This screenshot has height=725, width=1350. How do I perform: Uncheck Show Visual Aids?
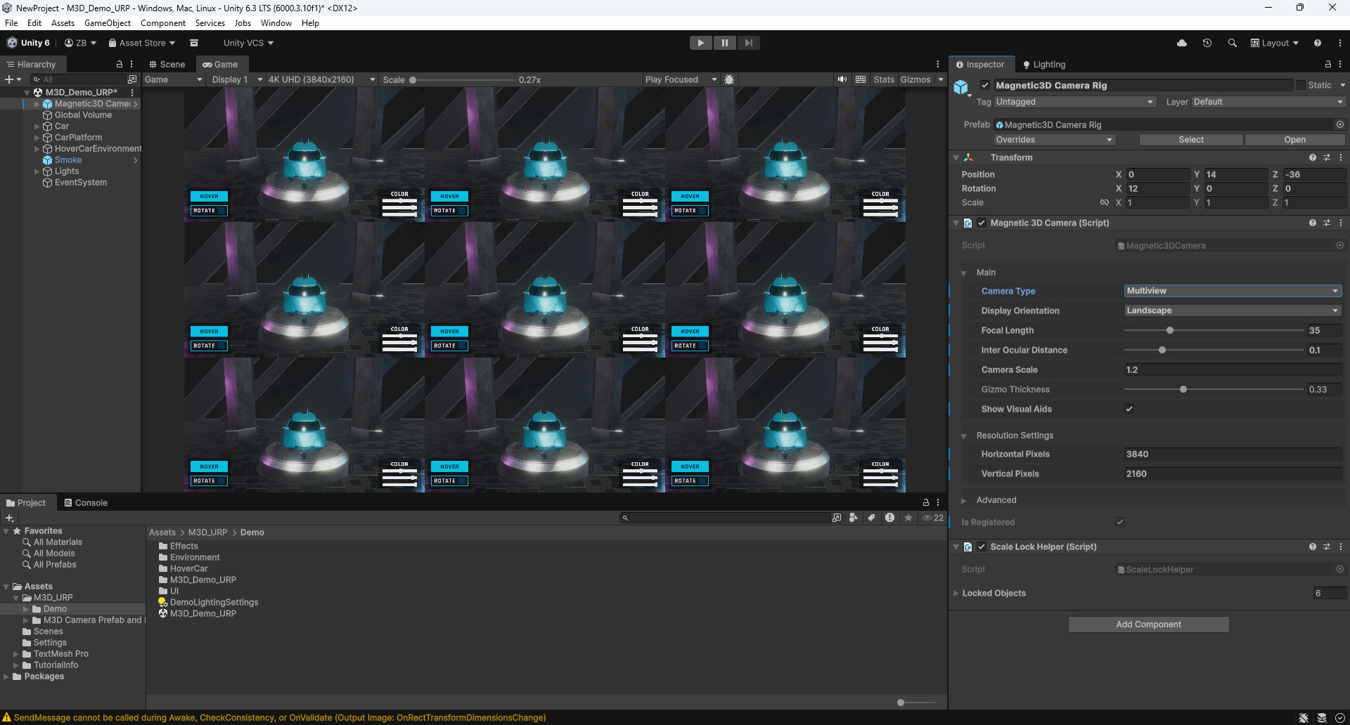tap(1129, 408)
